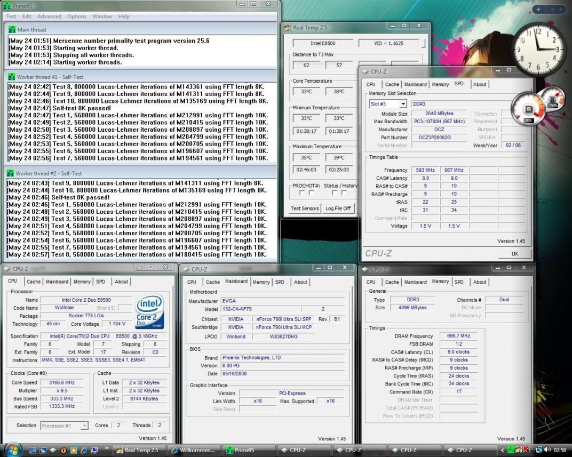Switch to Memory tab in CPU-Z SPD window
Viewport: 572px width, 457px height.
tap(440, 84)
